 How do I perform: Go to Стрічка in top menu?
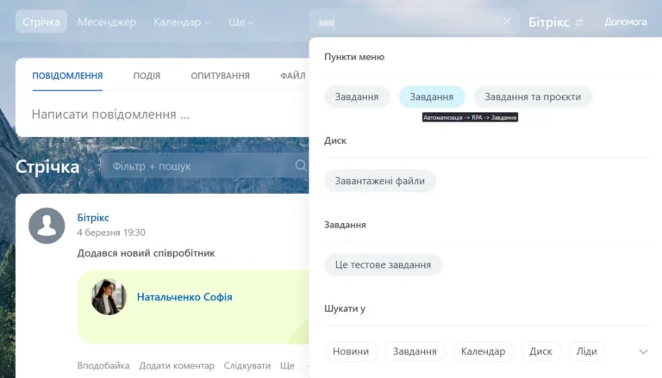pos(41,22)
